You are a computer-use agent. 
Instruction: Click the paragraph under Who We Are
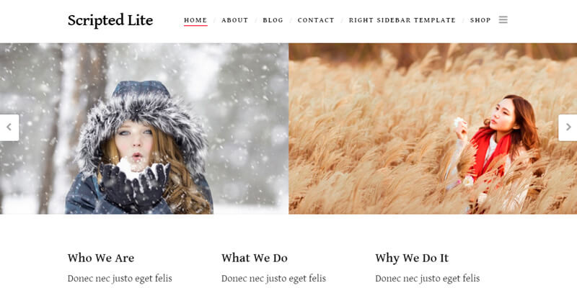120,279
